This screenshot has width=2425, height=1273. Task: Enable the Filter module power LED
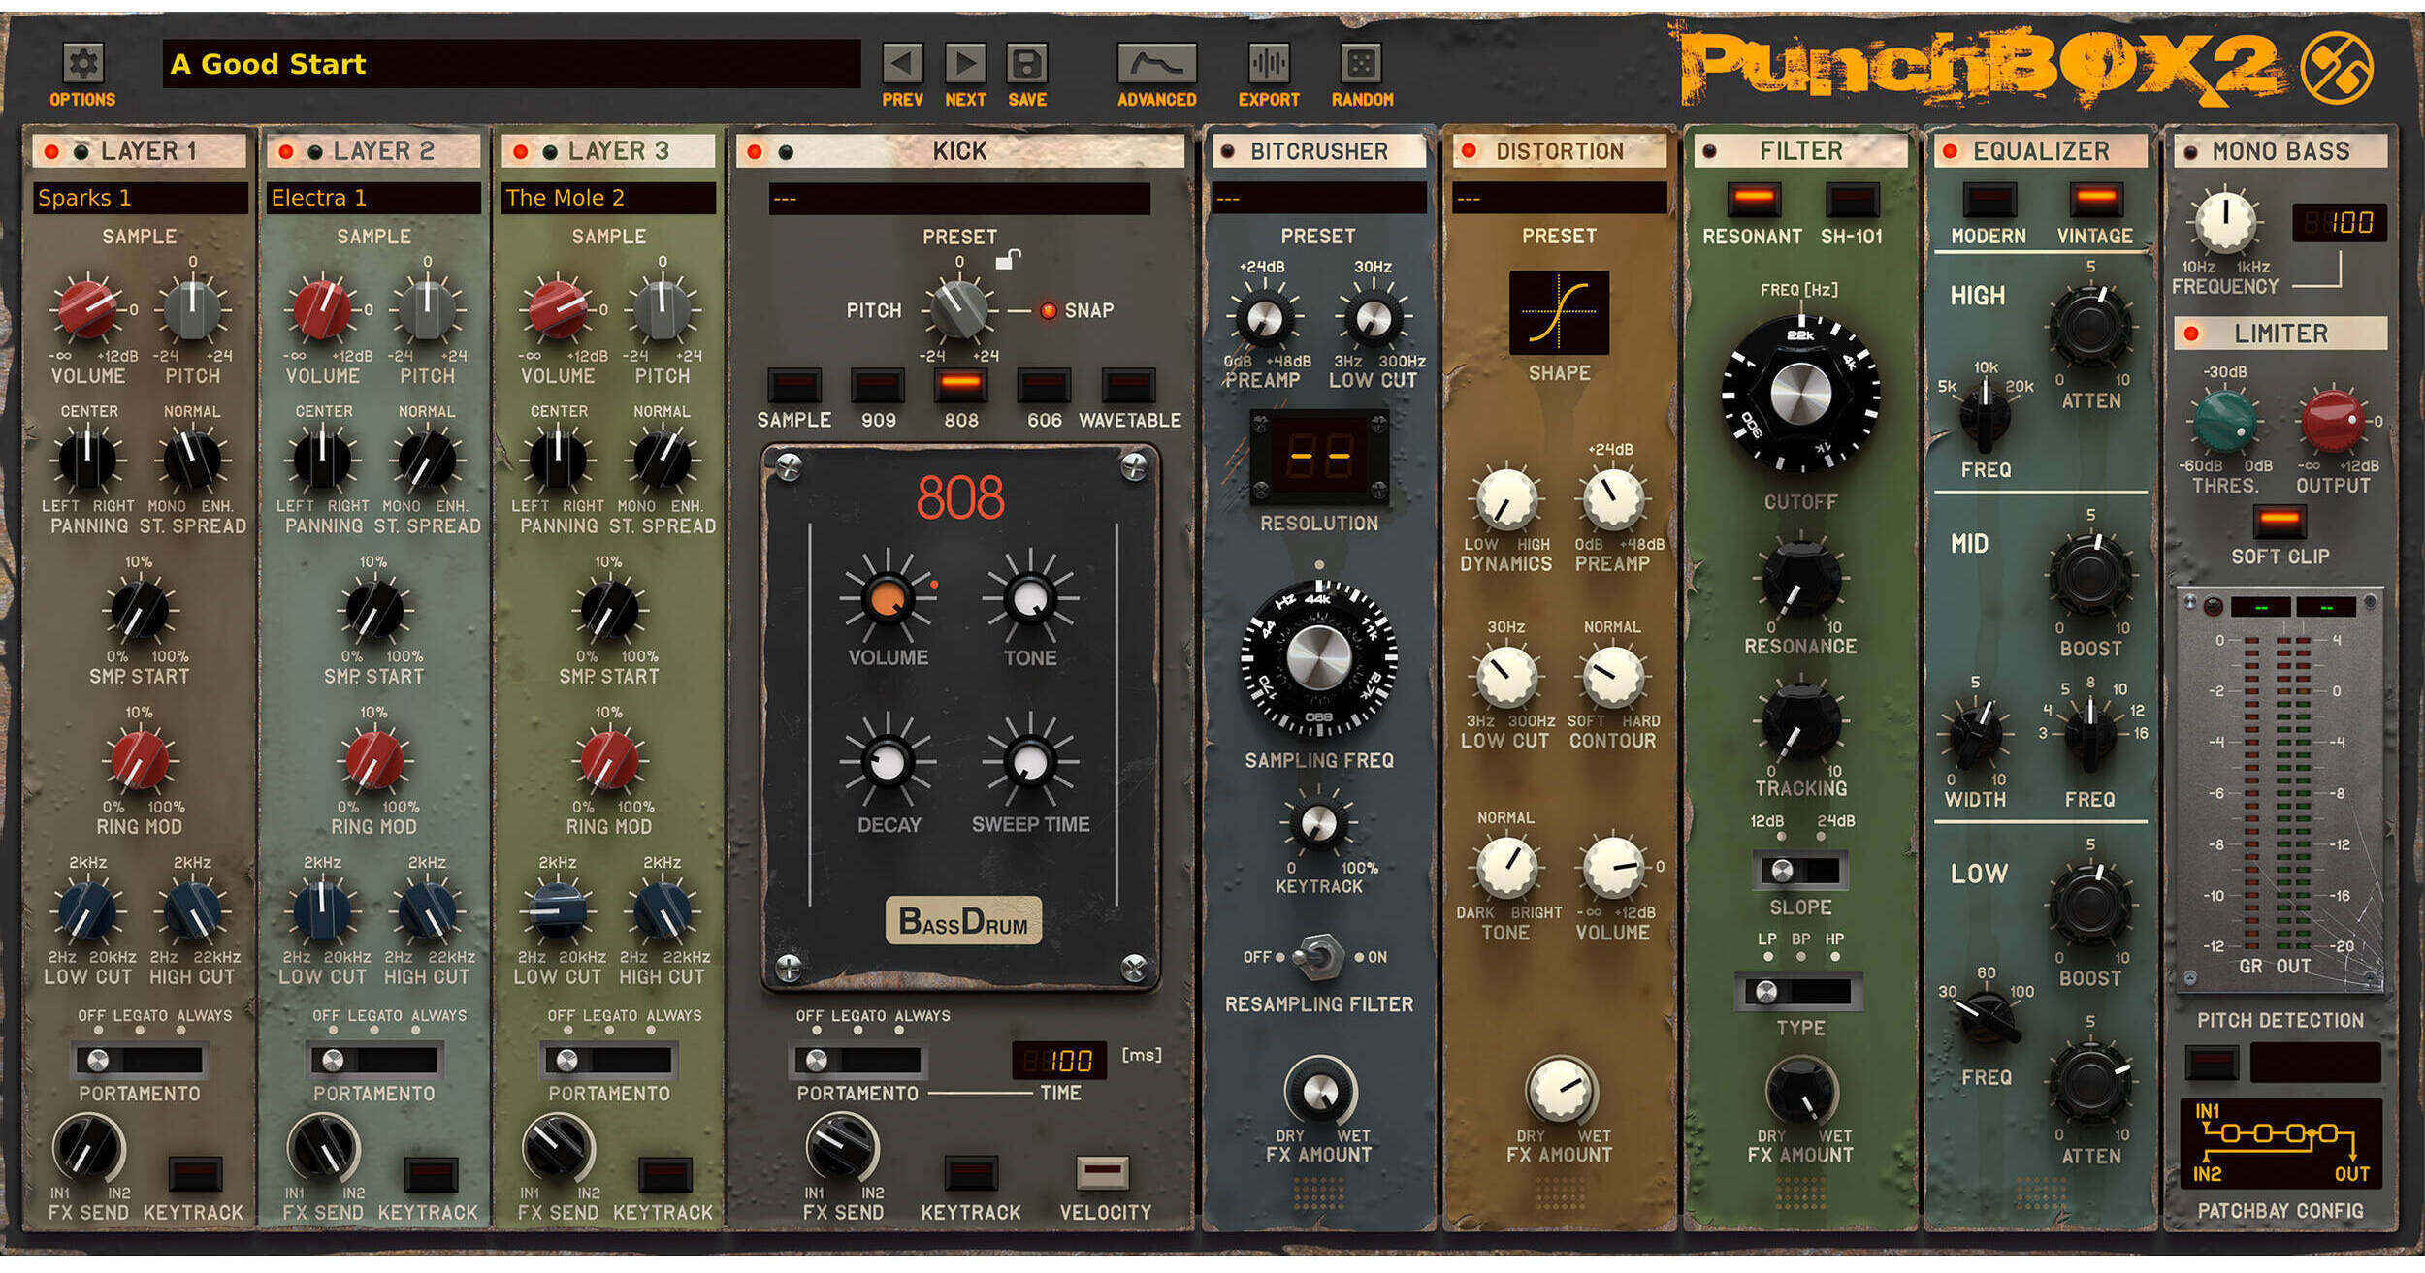coord(1709,151)
